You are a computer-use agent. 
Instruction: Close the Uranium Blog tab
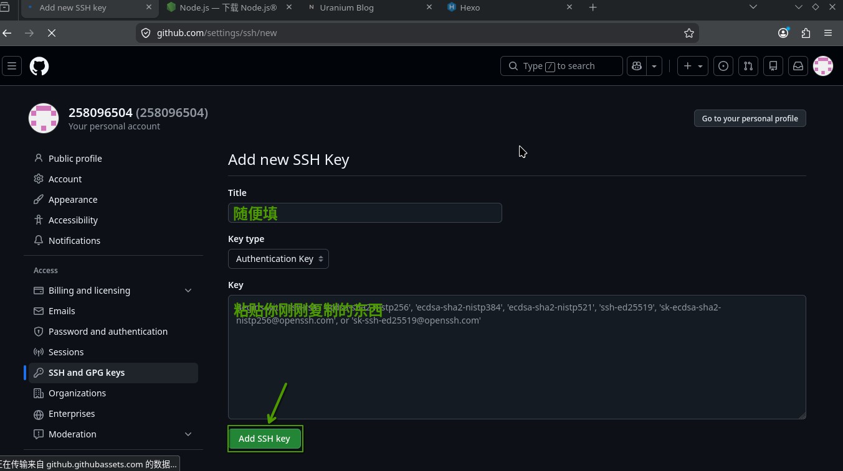tap(429, 7)
